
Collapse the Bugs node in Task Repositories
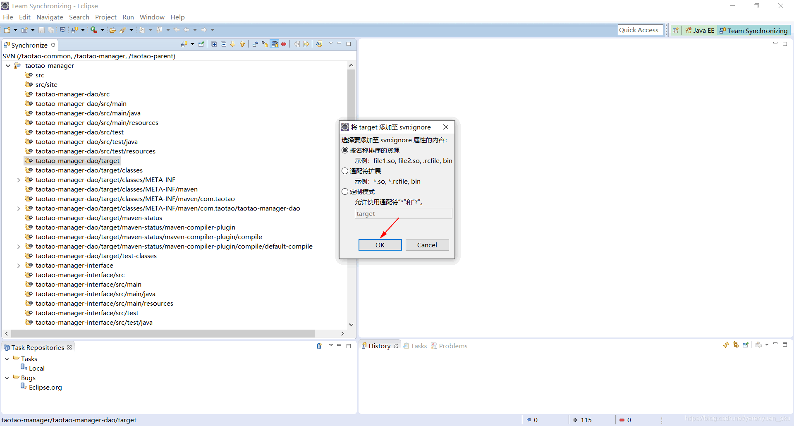click(7, 378)
